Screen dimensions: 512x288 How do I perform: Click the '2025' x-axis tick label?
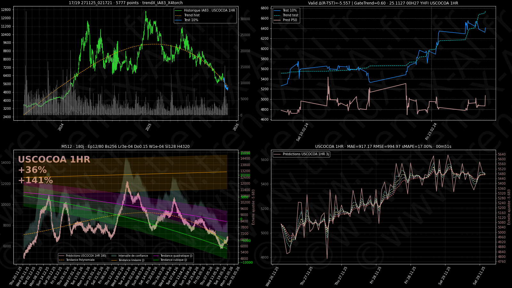pyautogui.click(x=149, y=127)
